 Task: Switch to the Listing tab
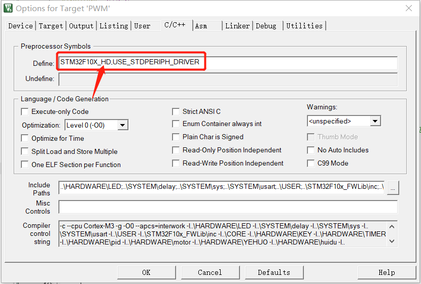(x=114, y=26)
